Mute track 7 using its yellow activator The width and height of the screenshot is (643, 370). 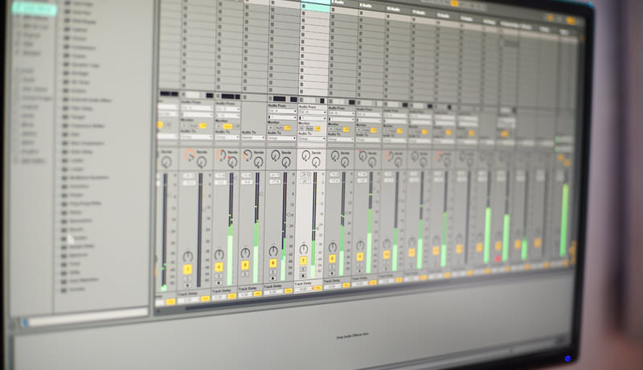[304, 261]
